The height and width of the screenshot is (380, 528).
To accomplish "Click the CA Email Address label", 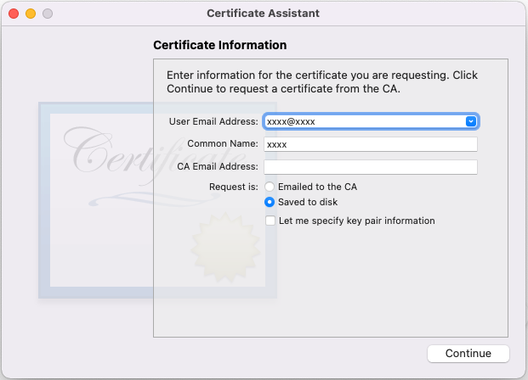I will pos(218,166).
